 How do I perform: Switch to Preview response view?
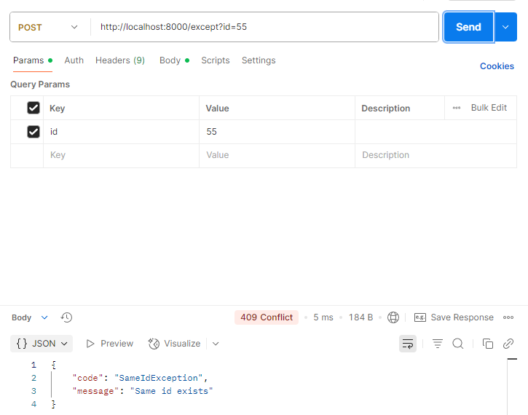pos(110,344)
